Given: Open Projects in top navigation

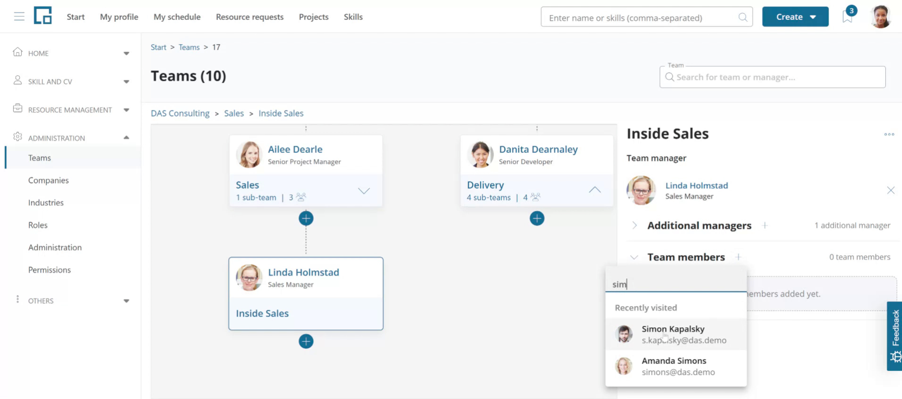Looking at the screenshot, I should 313,17.
